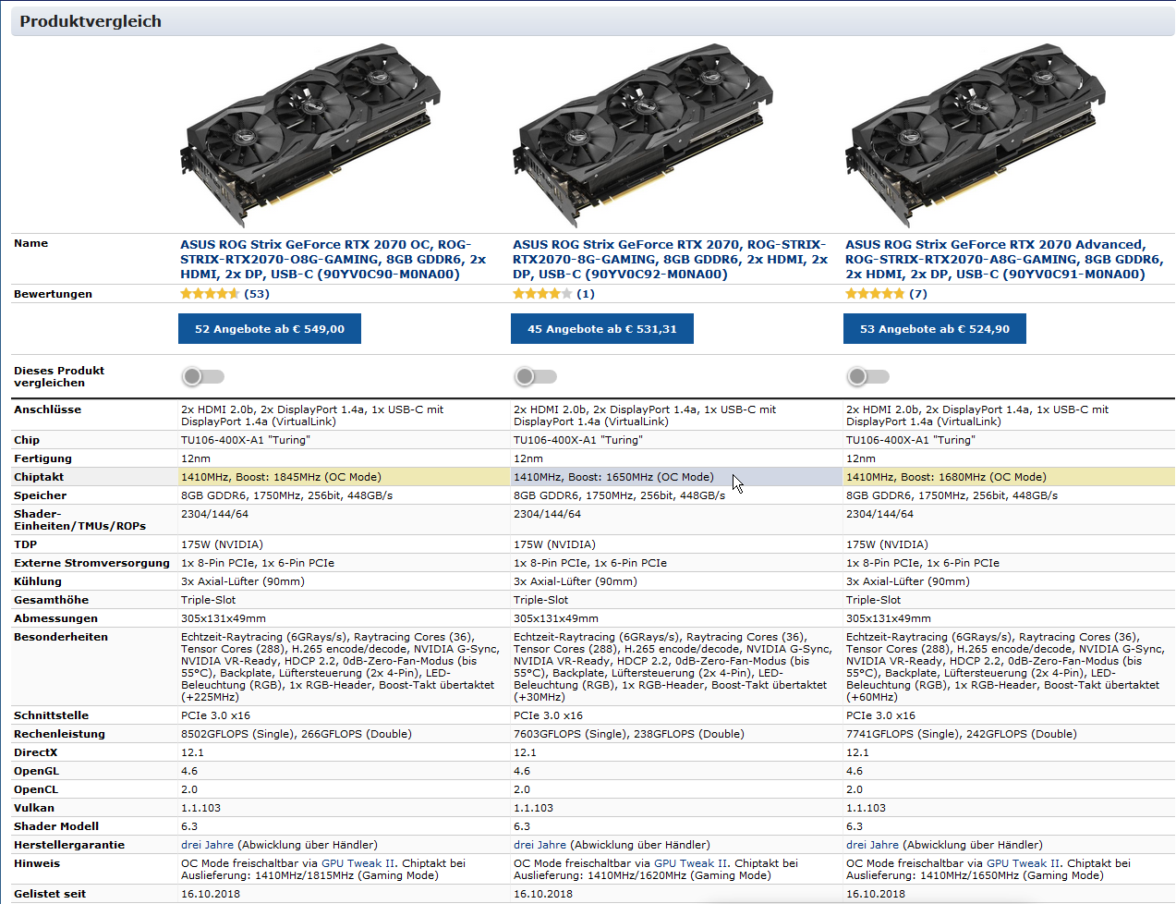
Task: Open GPU Tweak II link beside 1410MHz/1815MHz note
Action: pos(358,863)
